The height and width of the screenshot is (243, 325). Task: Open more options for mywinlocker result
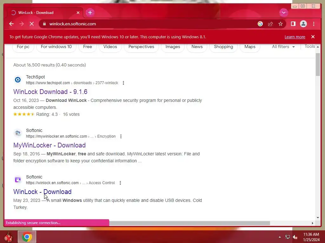pos(121,136)
